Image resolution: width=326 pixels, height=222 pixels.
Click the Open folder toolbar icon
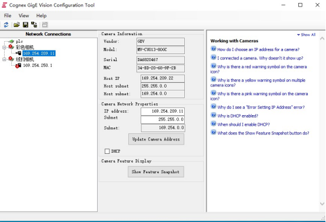[16, 25]
